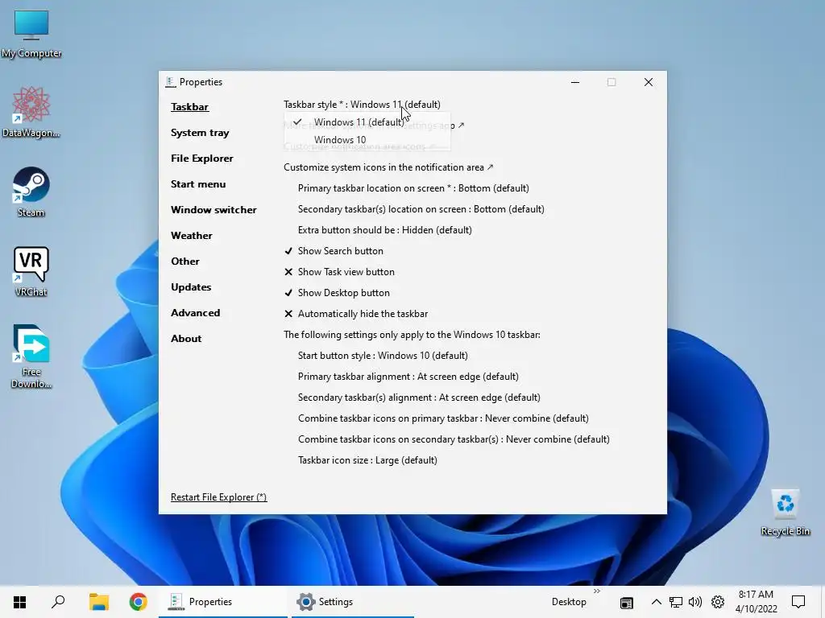Toggle Show Desktop button
The width and height of the screenshot is (825, 618).
[x=337, y=293]
